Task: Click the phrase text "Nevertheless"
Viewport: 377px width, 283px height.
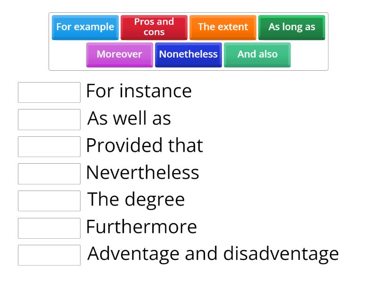Action: click(143, 173)
